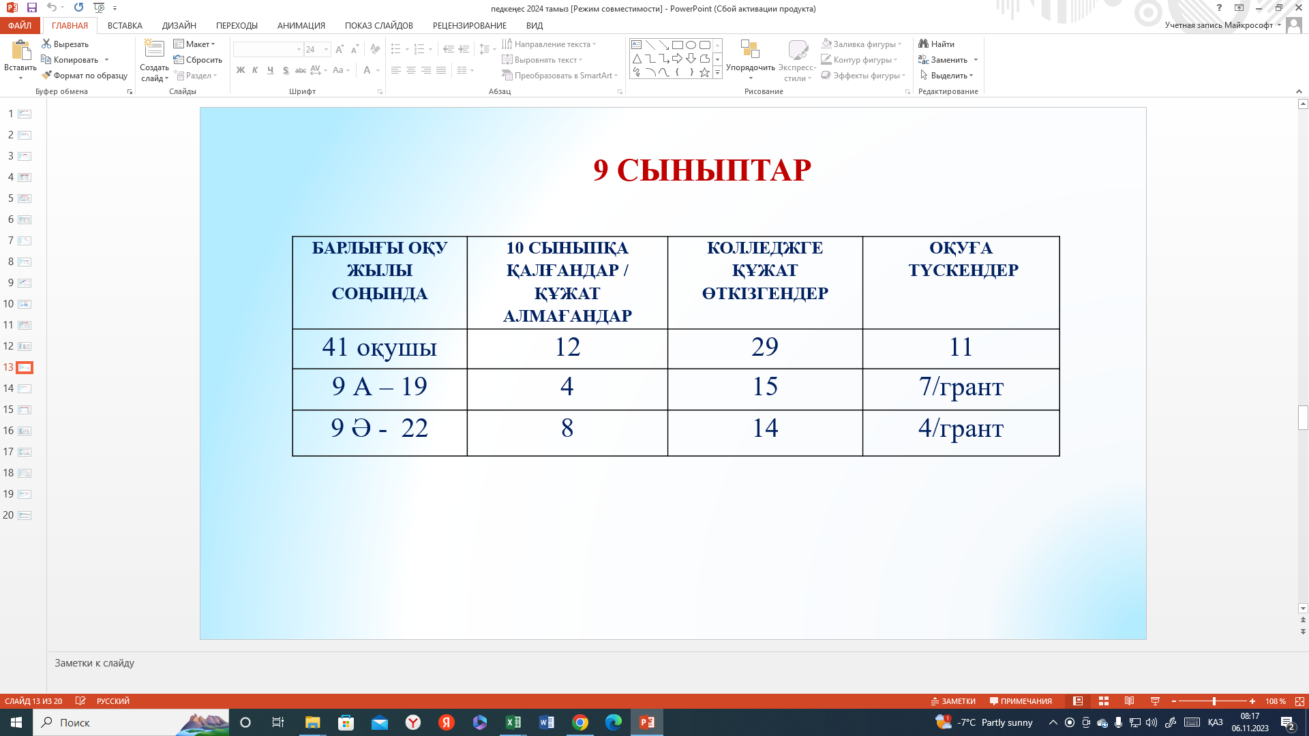Toggle center text alignment

[411, 70]
